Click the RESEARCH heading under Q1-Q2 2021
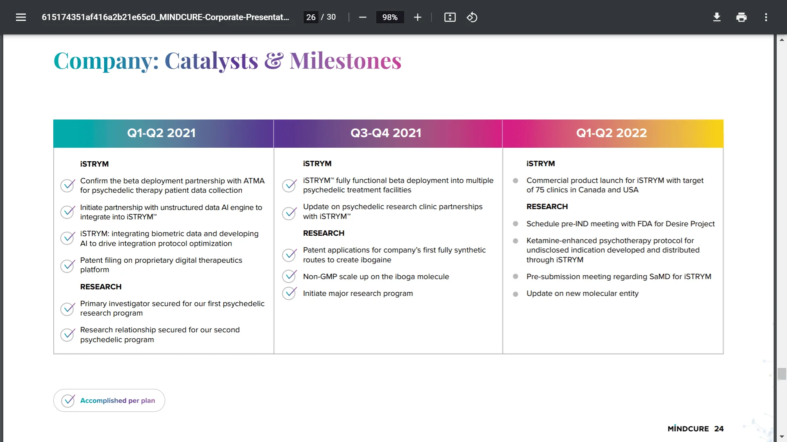Viewport: 787px width, 442px height. 101,287
